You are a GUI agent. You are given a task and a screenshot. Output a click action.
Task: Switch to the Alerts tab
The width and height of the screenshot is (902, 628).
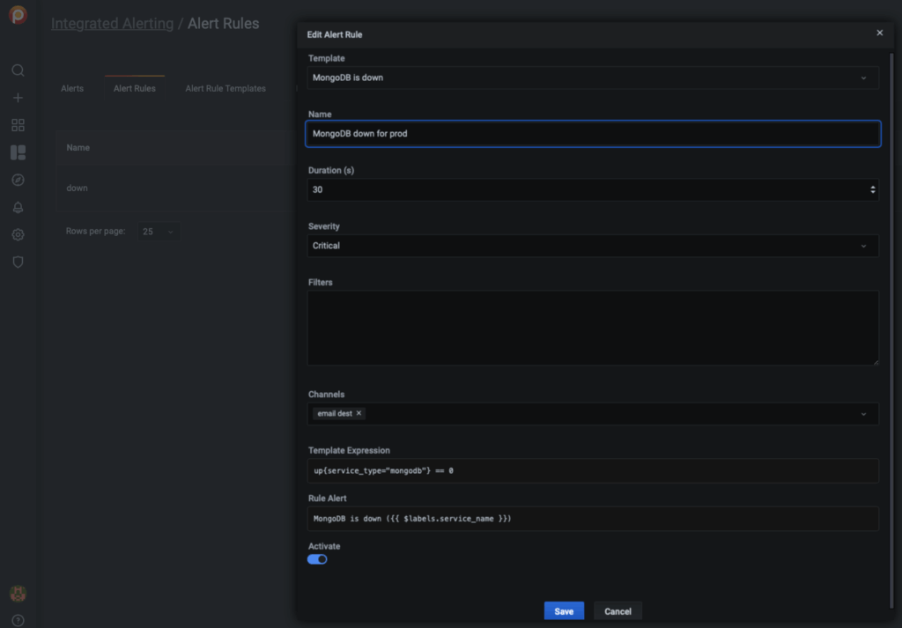point(72,89)
